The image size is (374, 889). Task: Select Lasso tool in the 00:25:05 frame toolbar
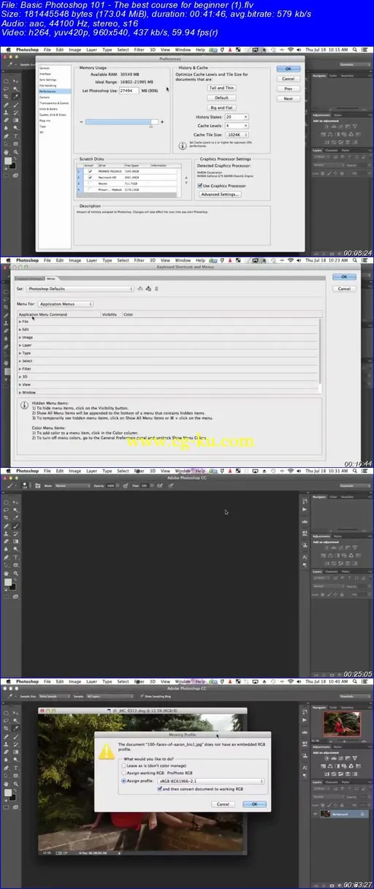[6, 510]
